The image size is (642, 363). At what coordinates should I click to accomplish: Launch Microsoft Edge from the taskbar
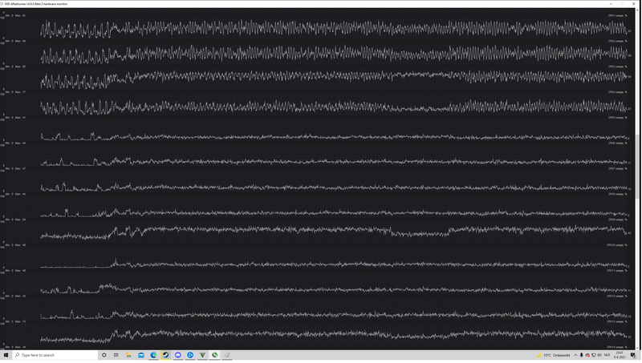(x=153, y=355)
